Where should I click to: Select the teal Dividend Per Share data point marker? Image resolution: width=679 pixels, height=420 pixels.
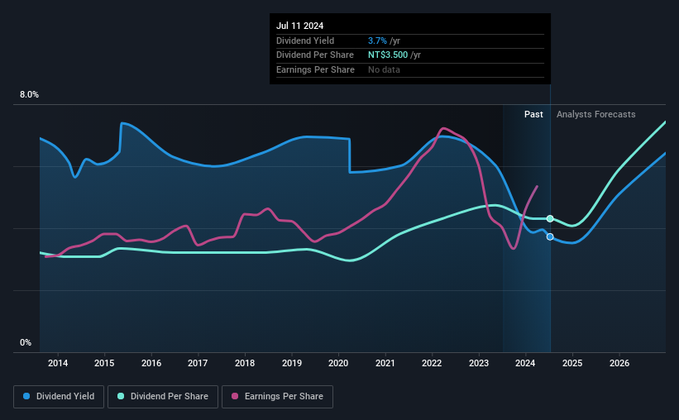550,218
